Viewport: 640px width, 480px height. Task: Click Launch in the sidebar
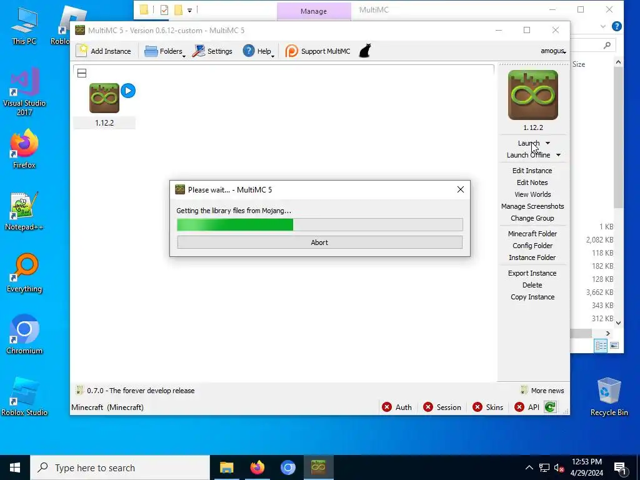(x=529, y=143)
